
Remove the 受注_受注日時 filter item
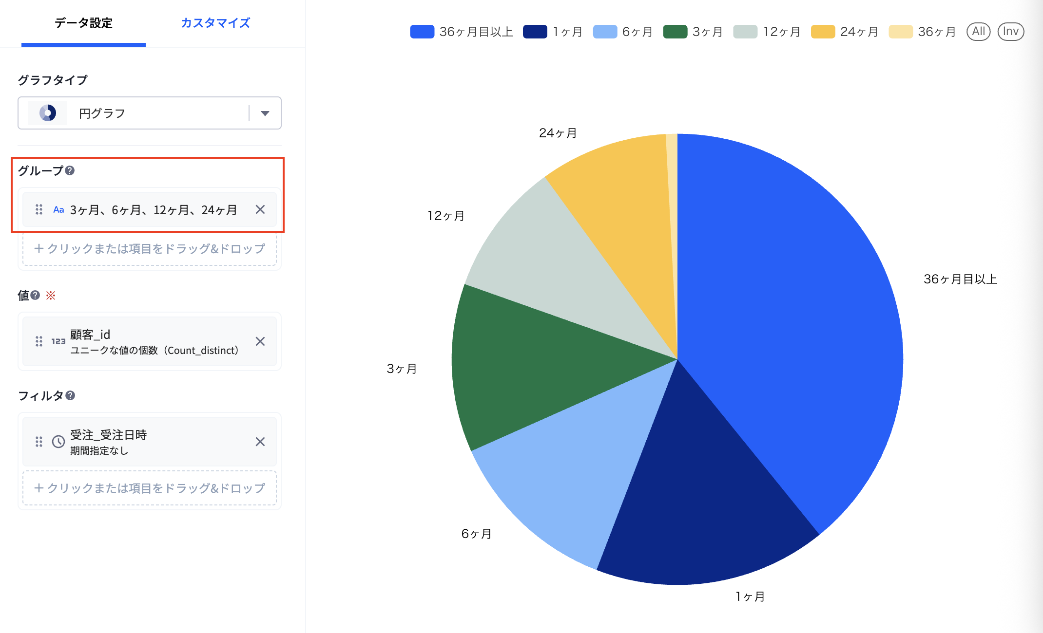(260, 442)
